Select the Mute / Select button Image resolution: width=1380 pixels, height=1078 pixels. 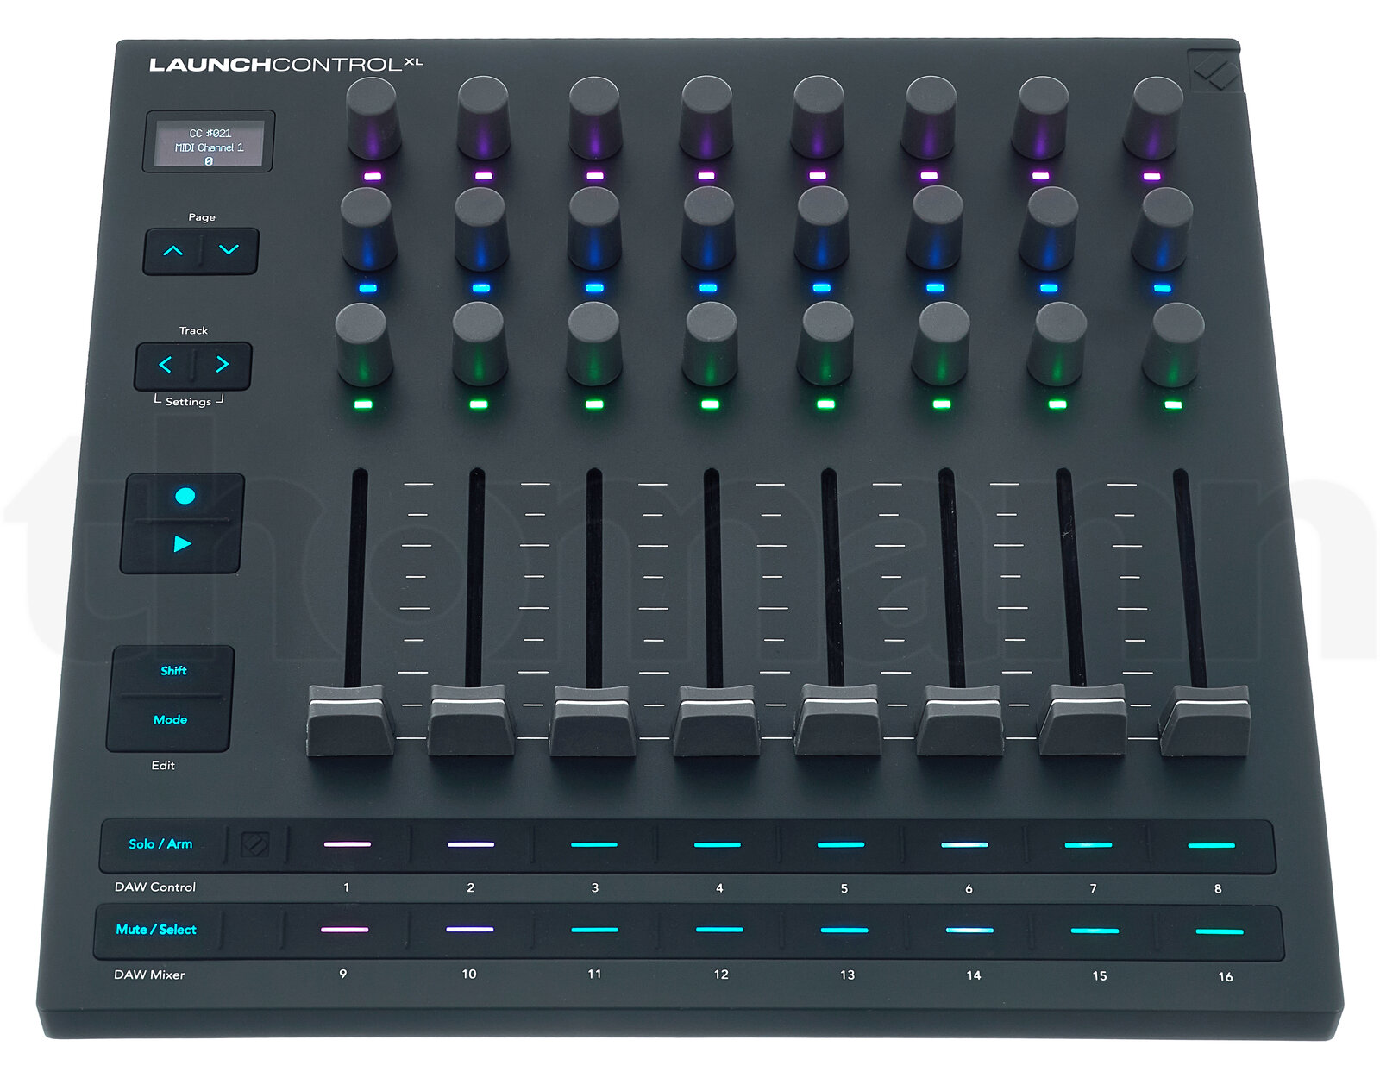click(x=156, y=929)
